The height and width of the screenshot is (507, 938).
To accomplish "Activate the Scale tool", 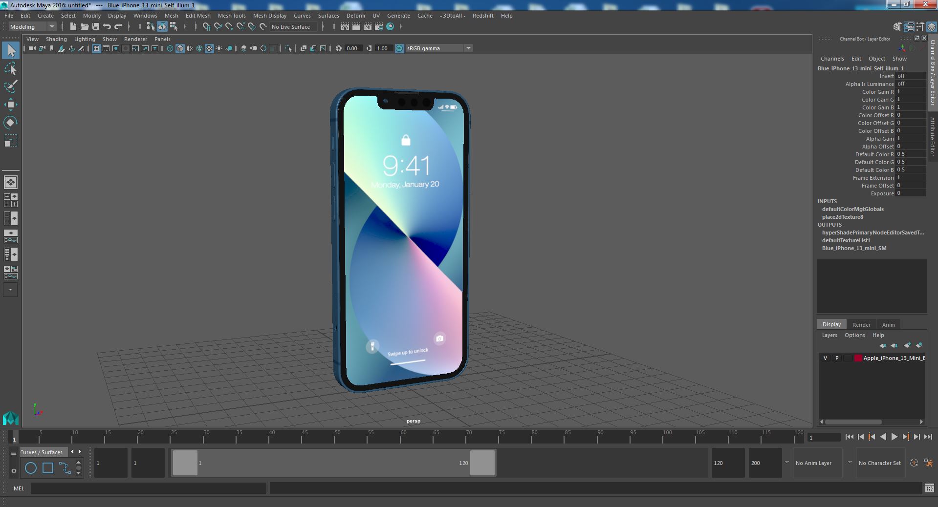I will (x=11, y=141).
